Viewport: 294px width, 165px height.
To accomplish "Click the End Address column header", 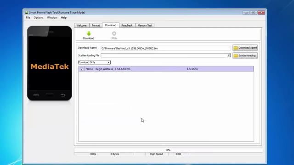I will coord(123,69).
